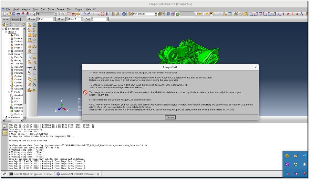Viewport: 310px width, 180px height.
Task: Select Sections in the model tree
Action: (x=19, y=44)
